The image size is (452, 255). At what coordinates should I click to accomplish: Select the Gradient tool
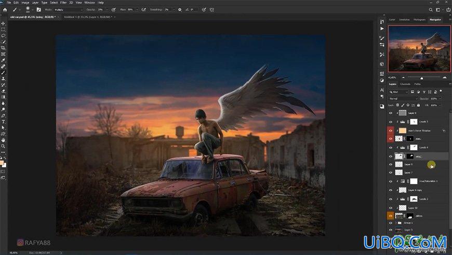tap(3, 97)
